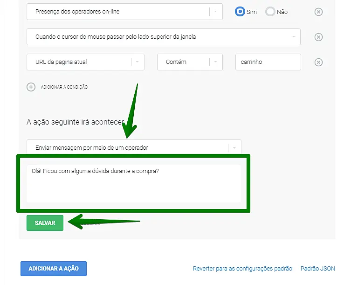Open the Enviar mensagem action dropdown
The height and width of the screenshot is (285, 351).
126,147
